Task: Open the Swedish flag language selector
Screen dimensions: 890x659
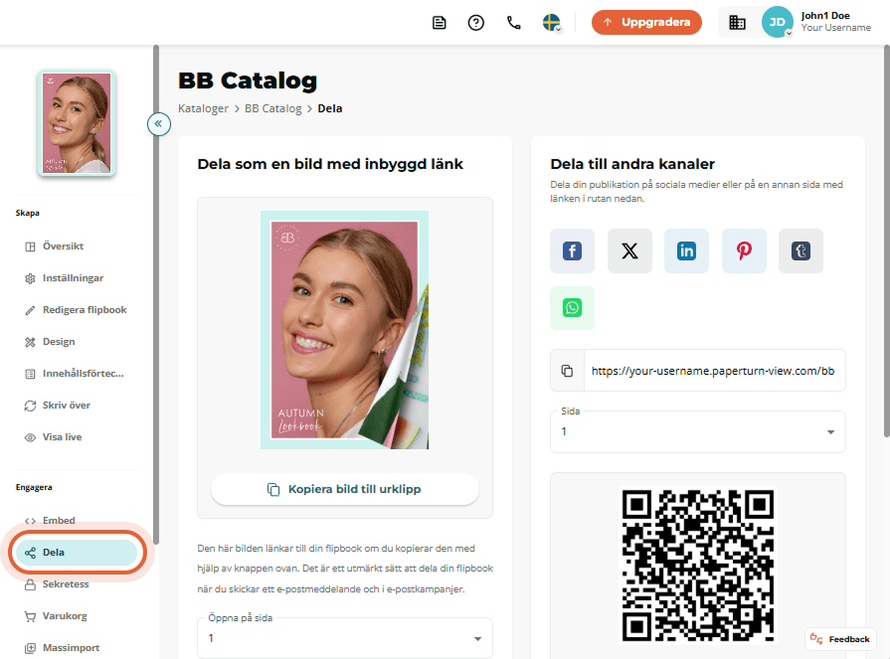Action: 552,23
